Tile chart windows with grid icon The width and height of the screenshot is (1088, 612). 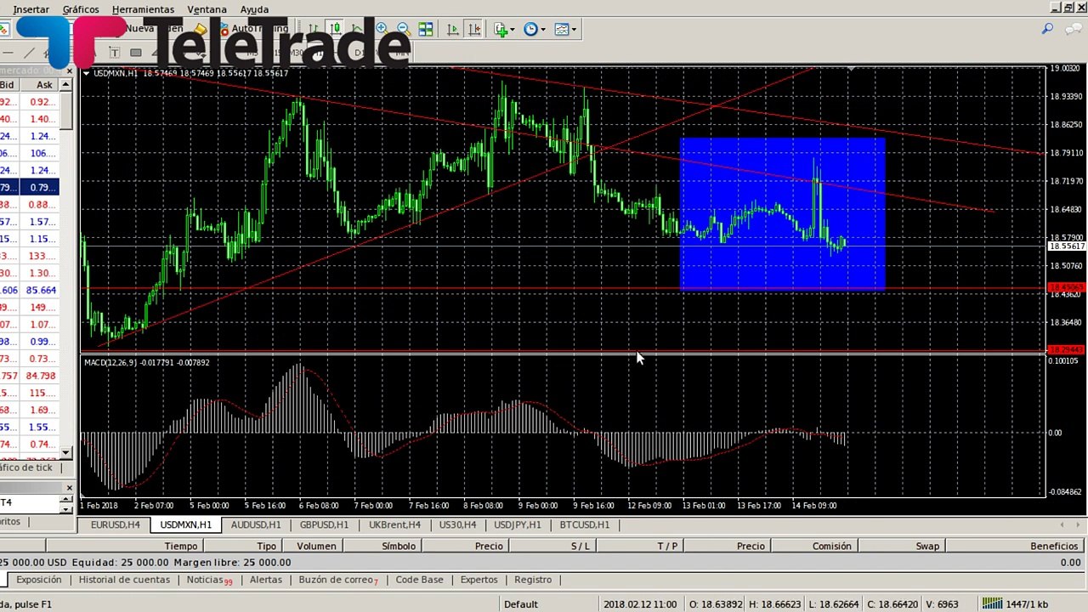point(426,29)
